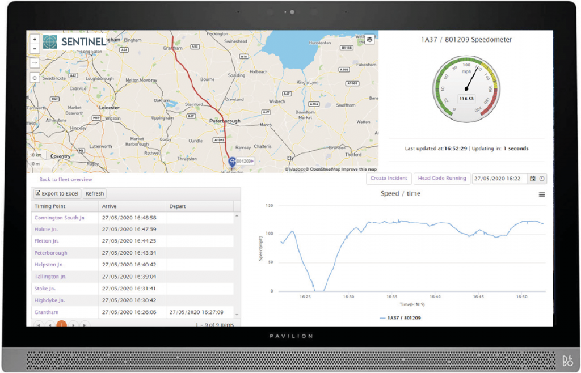The width and height of the screenshot is (581, 373).
Task: Open the Speed / time chart menu
Action: 542,194
